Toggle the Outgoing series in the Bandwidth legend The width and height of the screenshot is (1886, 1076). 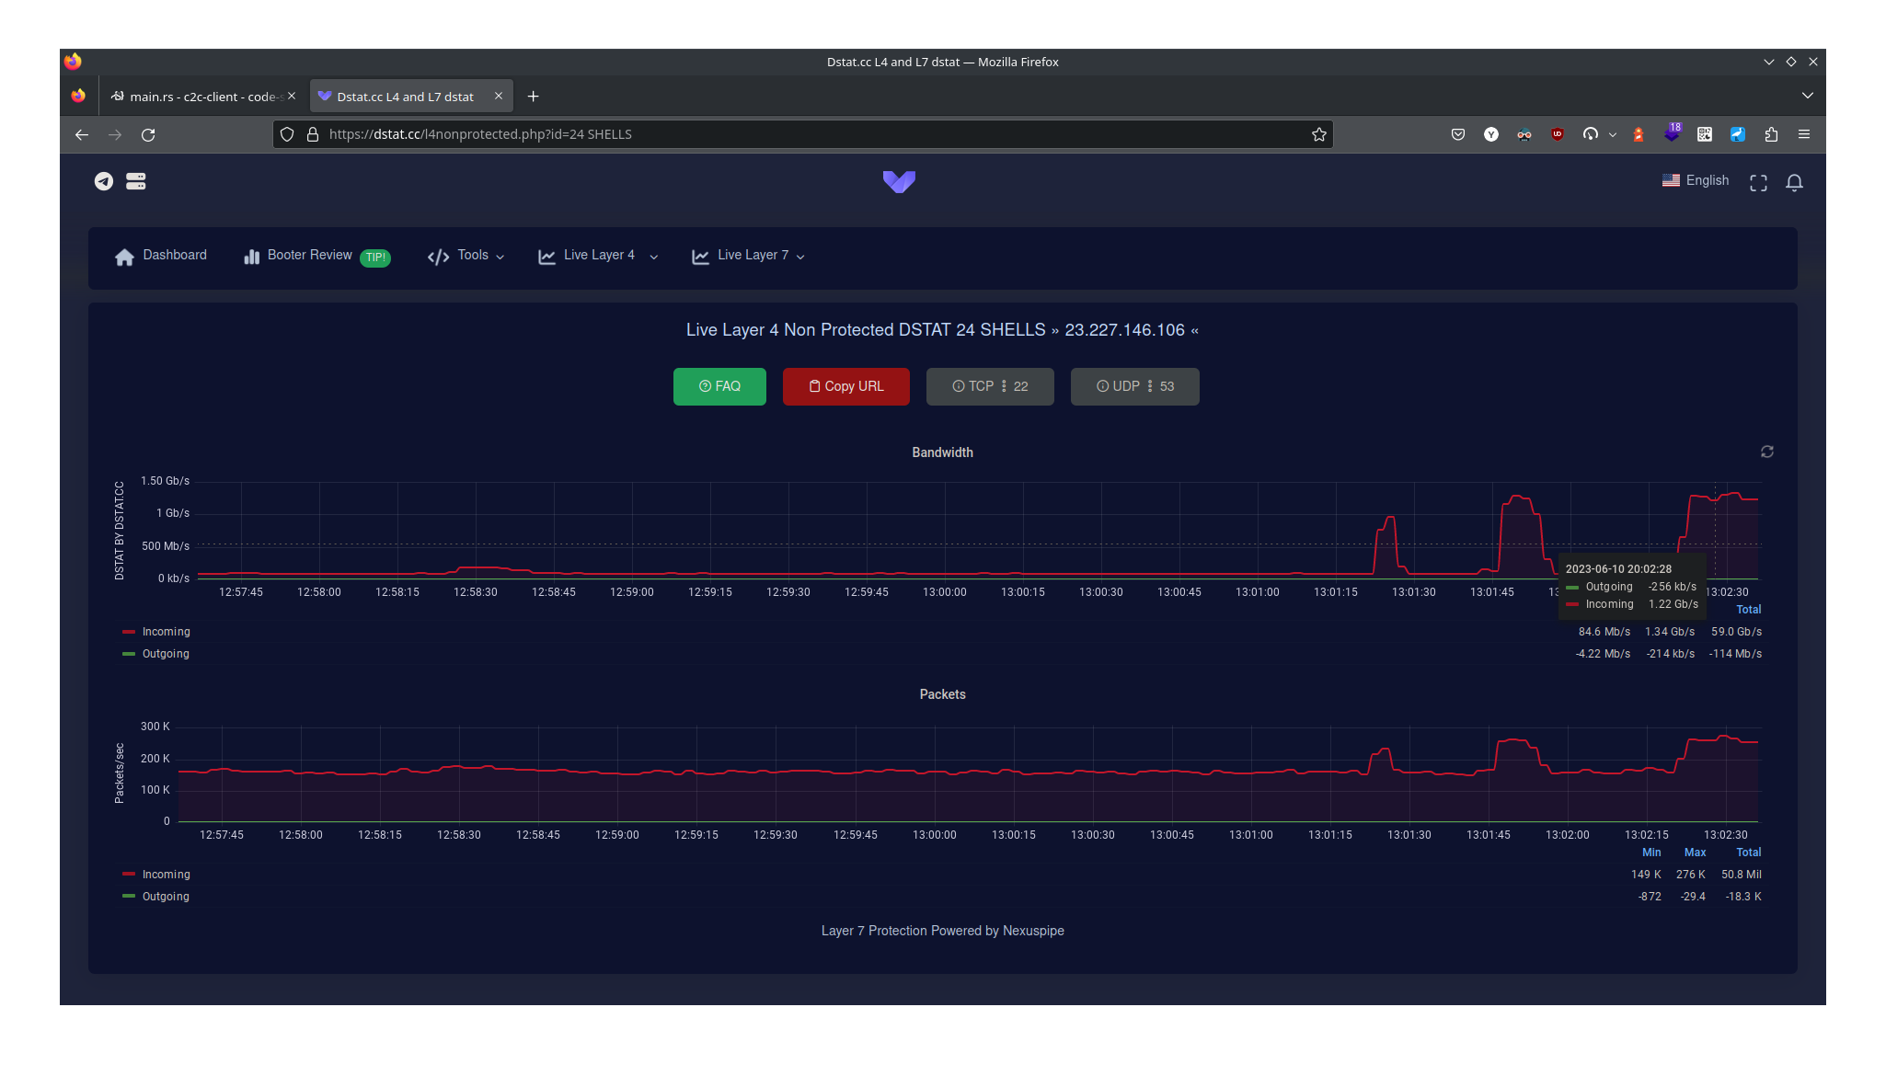tap(166, 654)
